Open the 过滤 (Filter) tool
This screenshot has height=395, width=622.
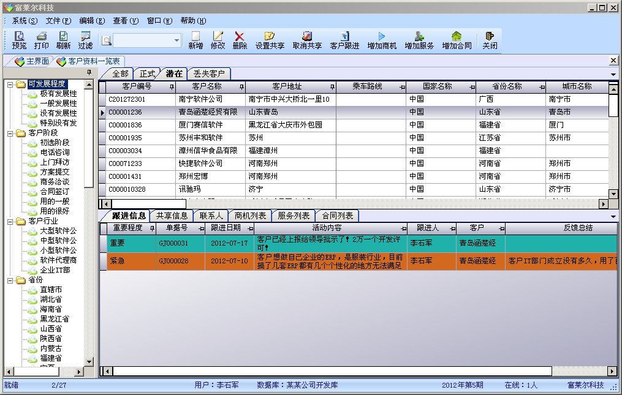click(x=85, y=37)
